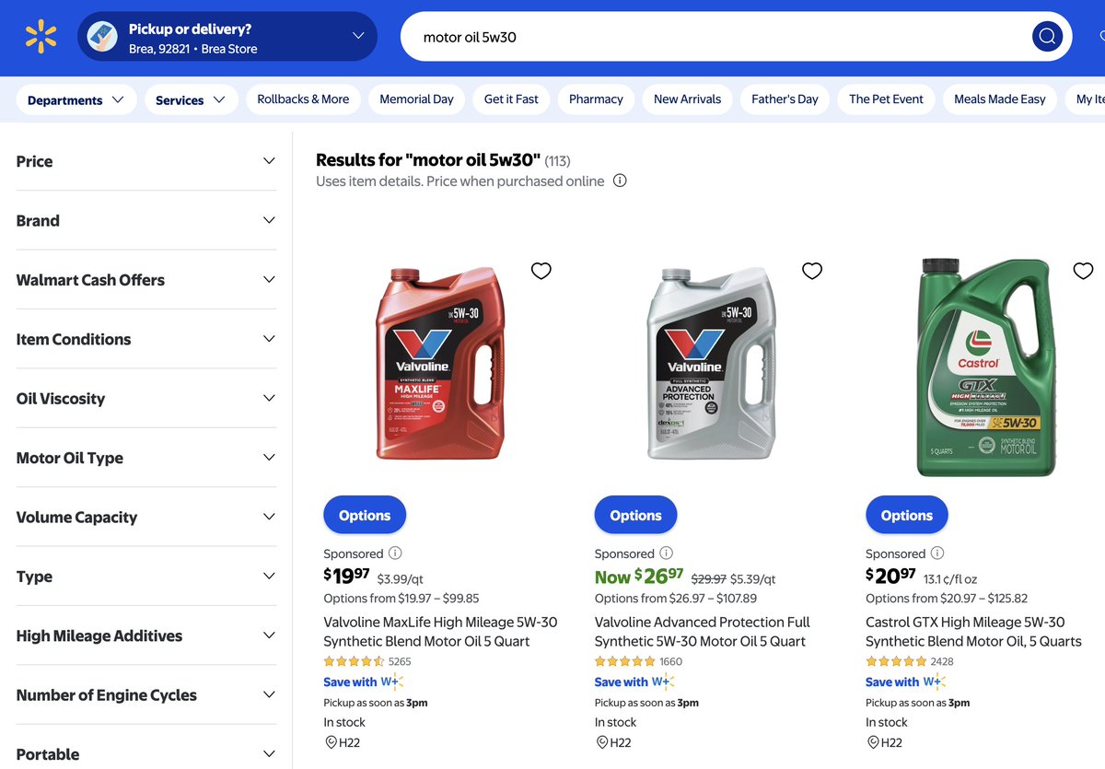Open Valvoline Advanced Protection Full Synthetic title

(703, 632)
